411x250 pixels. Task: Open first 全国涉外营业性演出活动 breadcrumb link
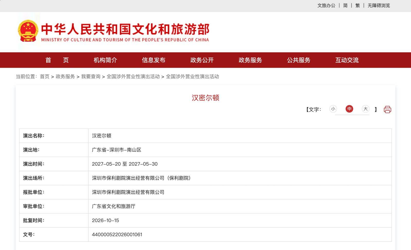(133, 76)
